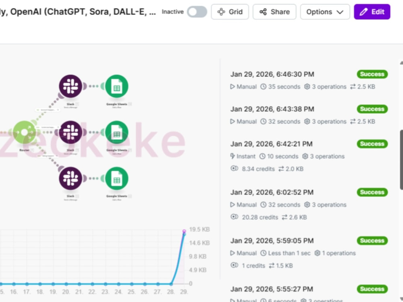
Task: Click the purple Edit button
Action: [372, 12]
